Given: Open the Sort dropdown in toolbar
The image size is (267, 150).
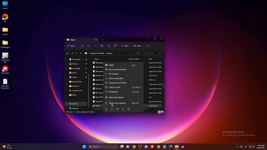Looking at the screenshot, I should point(126,46).
